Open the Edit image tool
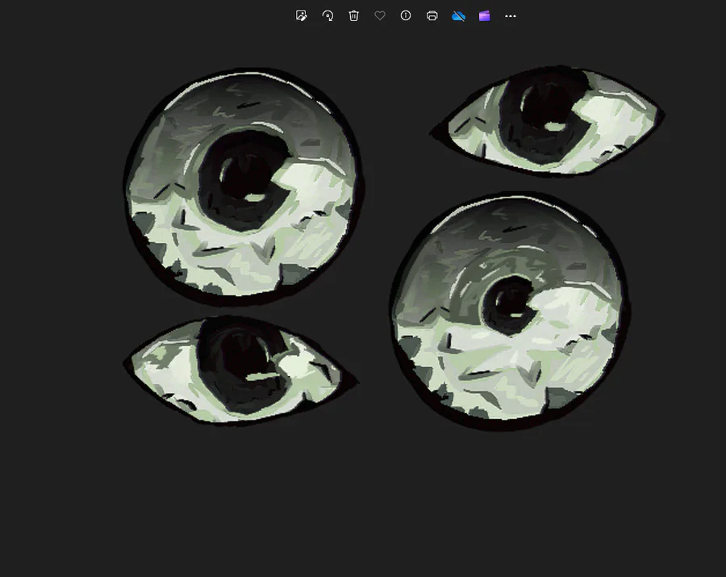The height and width of the screenshot is (577, 726). tap(301, 16)
